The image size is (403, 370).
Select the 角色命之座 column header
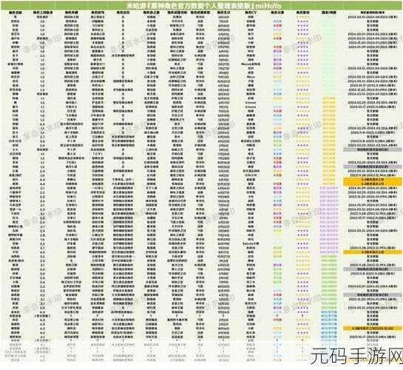[x=151, y=13]
